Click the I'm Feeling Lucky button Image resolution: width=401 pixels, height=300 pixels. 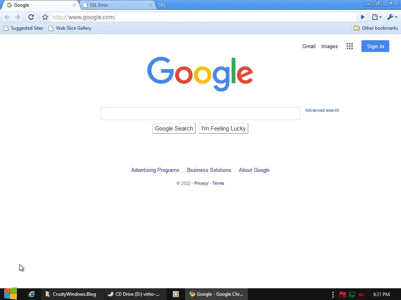pyautogui.click(x=224, y=128)
